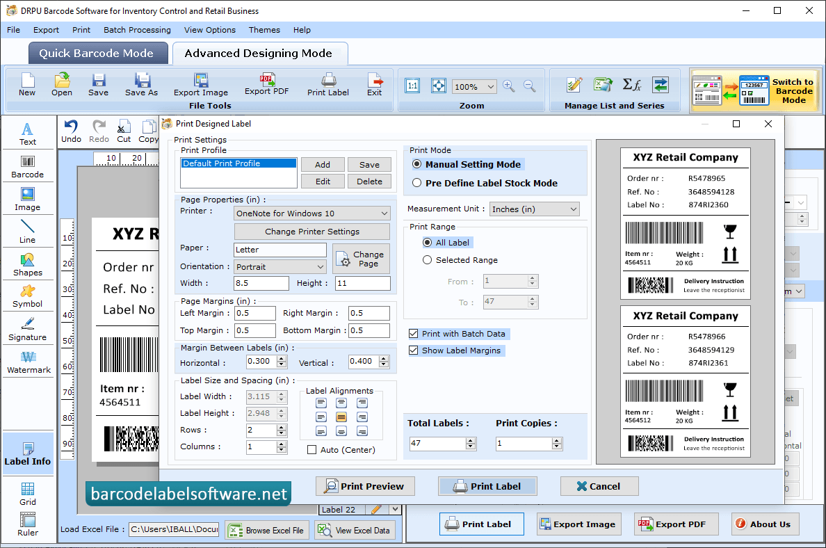Toggle the Grid display in sidebar
Image resolution: width=826 pixels, height=548 pixels.
(27, 494)
